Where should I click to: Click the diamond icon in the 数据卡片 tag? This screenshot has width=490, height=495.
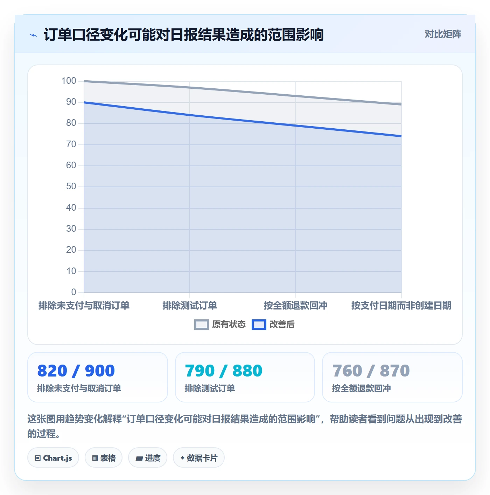182,458
